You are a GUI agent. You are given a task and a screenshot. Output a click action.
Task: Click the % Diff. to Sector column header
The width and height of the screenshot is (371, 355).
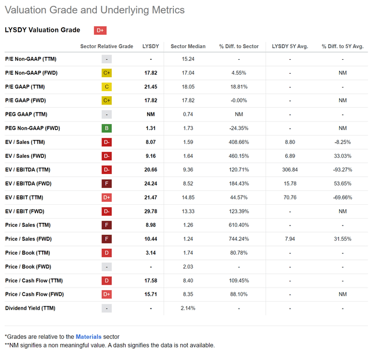(239, 46)
